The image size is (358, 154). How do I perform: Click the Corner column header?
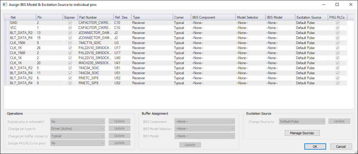[x=182, y=17]
